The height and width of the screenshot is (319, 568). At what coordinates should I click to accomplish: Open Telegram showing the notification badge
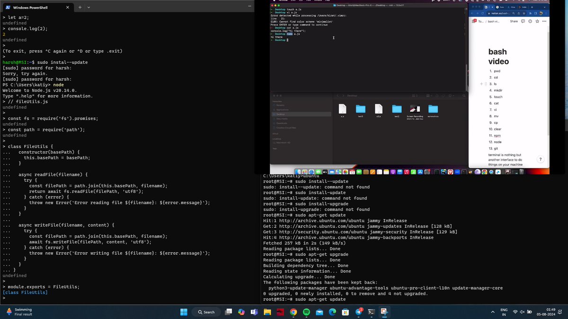pyautogui.click(x=357, y=312)
